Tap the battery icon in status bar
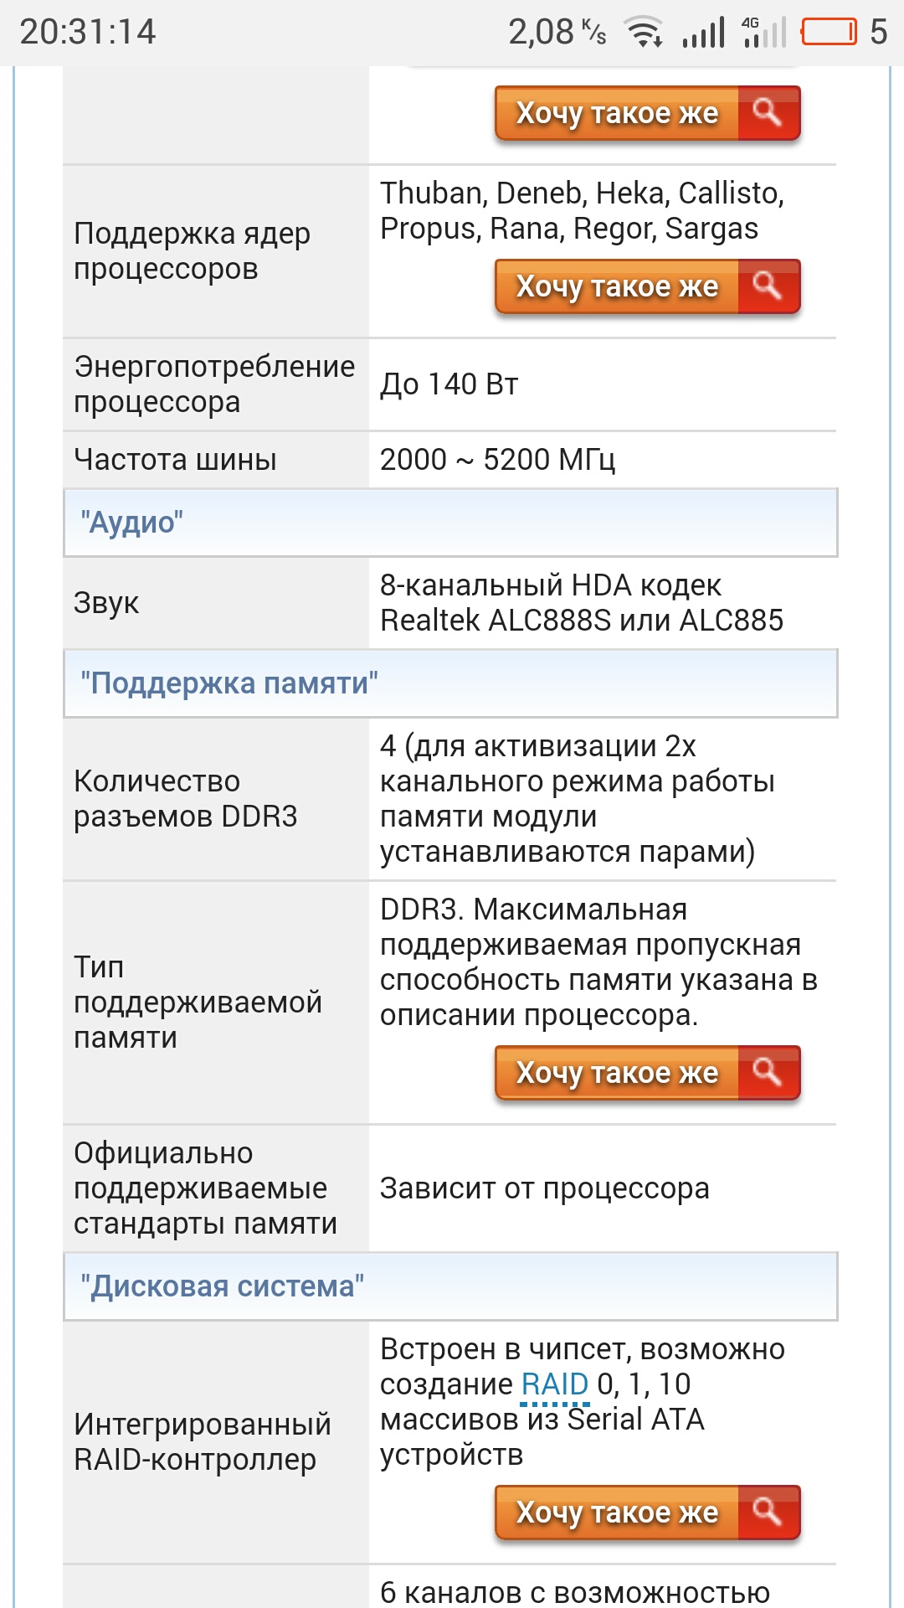904x1608 pixels. coord(829,33)
